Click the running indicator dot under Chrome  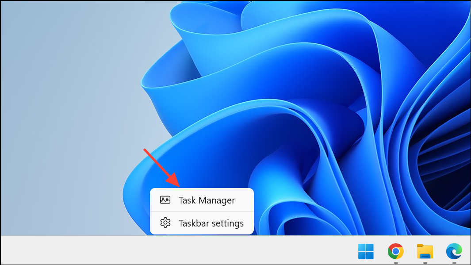tap(395, 262)
